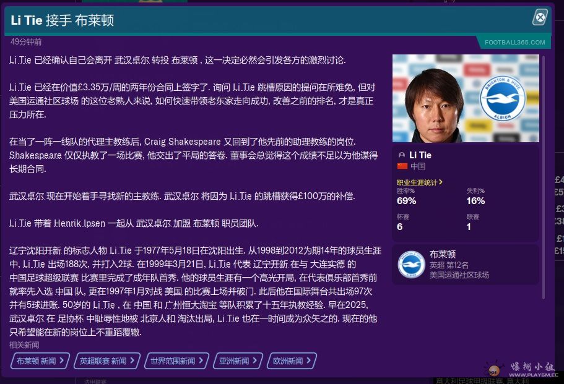Click 联赛 count value 1
Screen dimensions: 564x384
coord(469,227)
